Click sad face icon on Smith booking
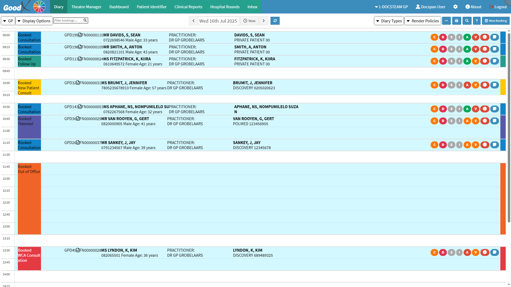This screenshot has height=287, width=511. tap(485, 49)
